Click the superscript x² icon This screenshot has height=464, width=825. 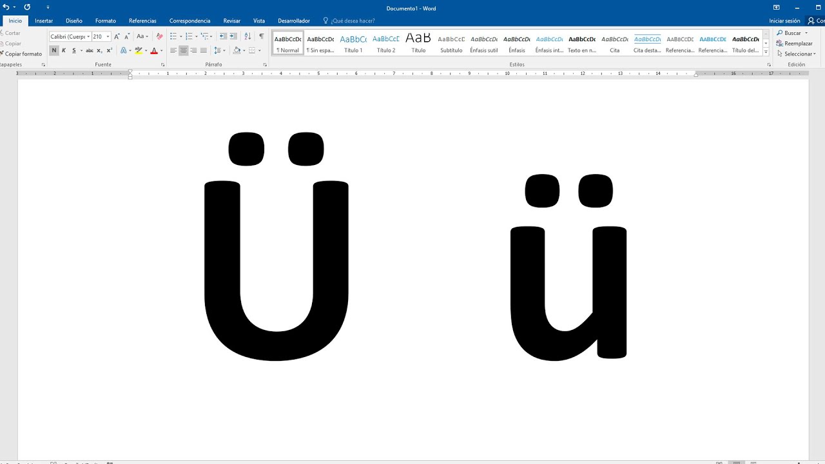[109, 50]
